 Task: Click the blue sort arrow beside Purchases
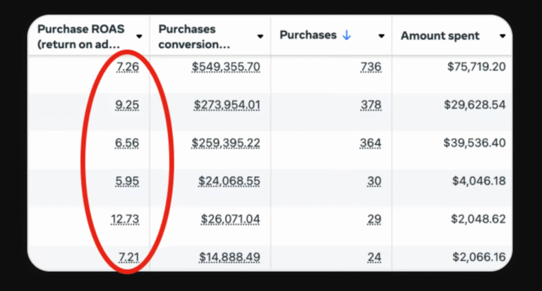point(346,36)
